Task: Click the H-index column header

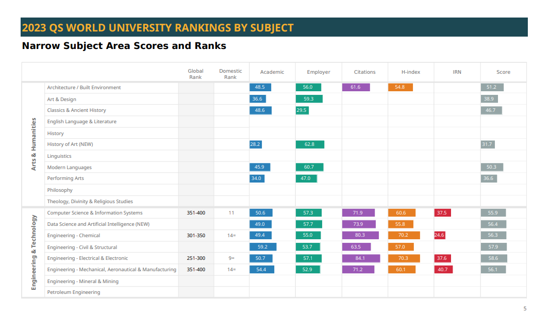Action: pos(410,72)
